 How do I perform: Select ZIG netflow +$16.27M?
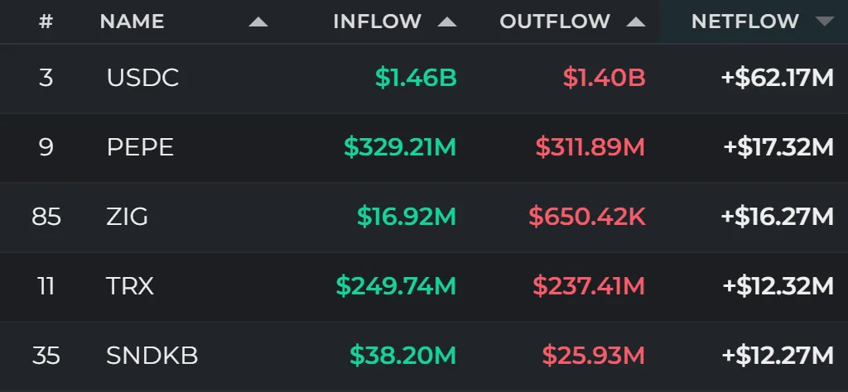pyautogui.click(x=777, y=217)
